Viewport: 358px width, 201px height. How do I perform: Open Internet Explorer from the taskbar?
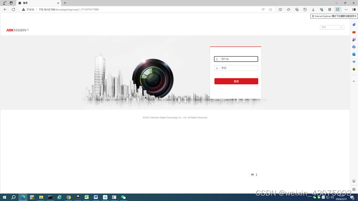click(x=59, y=197)
